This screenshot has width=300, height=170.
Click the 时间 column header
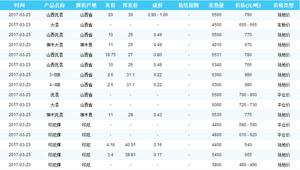(x=20, y=6)
